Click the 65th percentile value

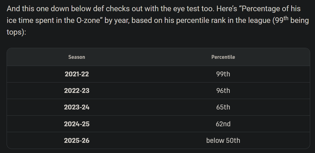pyautogui.click(x=223, y=107)
